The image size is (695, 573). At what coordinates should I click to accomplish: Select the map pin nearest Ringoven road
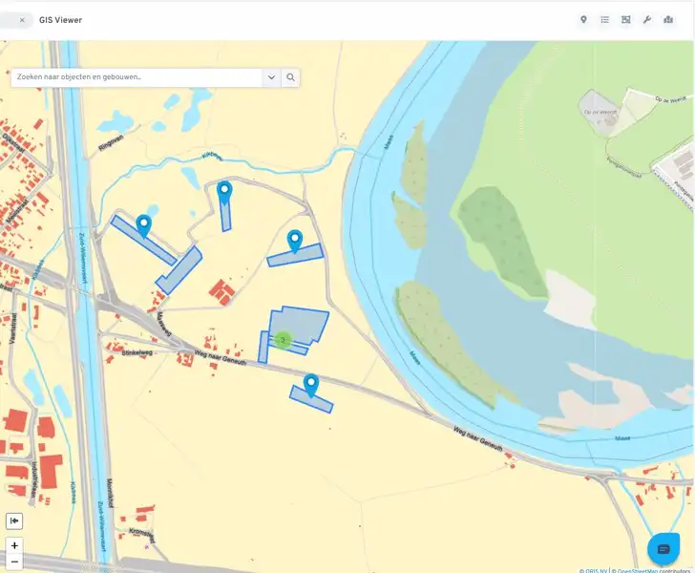(224, 192)
